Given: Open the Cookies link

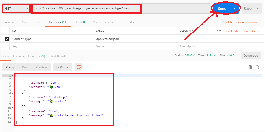Looking at the screenshot, I should (x=228, y=22).
